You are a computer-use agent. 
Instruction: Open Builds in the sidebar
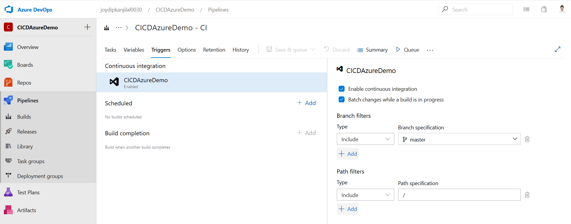(24, 117)
